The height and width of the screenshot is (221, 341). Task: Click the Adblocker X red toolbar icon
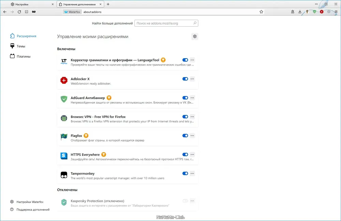click(x=322, y=12)
